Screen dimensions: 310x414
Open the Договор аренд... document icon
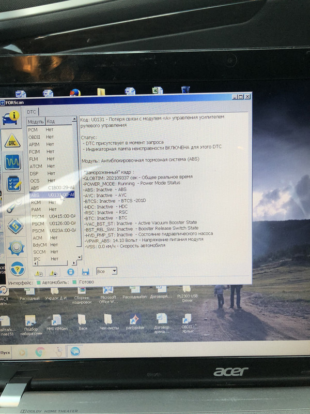[x=161, y=323]
